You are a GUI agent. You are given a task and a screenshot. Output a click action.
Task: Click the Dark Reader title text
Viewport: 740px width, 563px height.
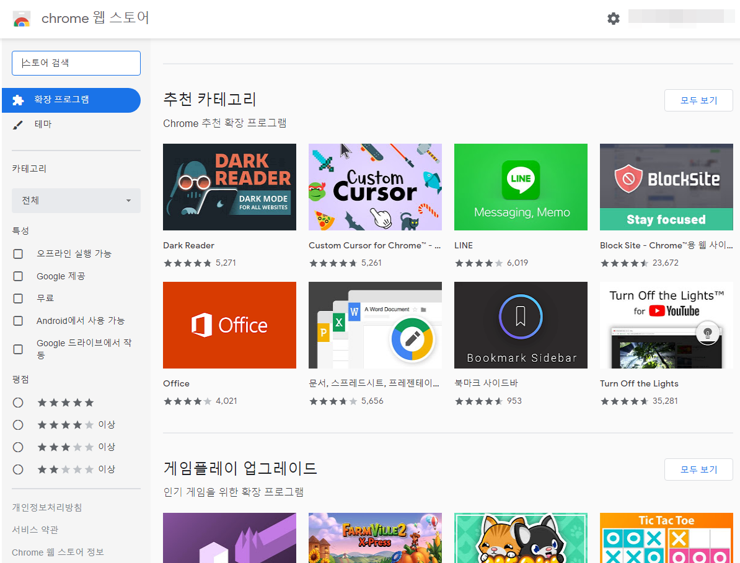coord(189,245)
